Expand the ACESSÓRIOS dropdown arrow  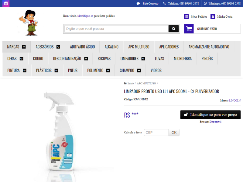[x=58, y=47]
